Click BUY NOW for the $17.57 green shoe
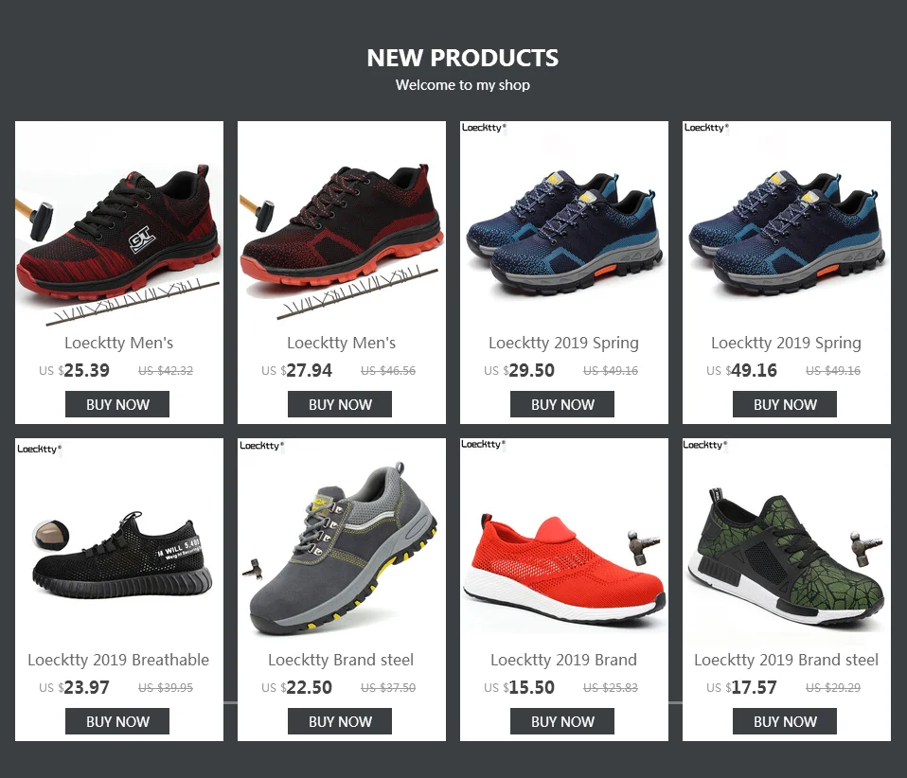Screen dimensions: 907x778 [x=784, y=721]
